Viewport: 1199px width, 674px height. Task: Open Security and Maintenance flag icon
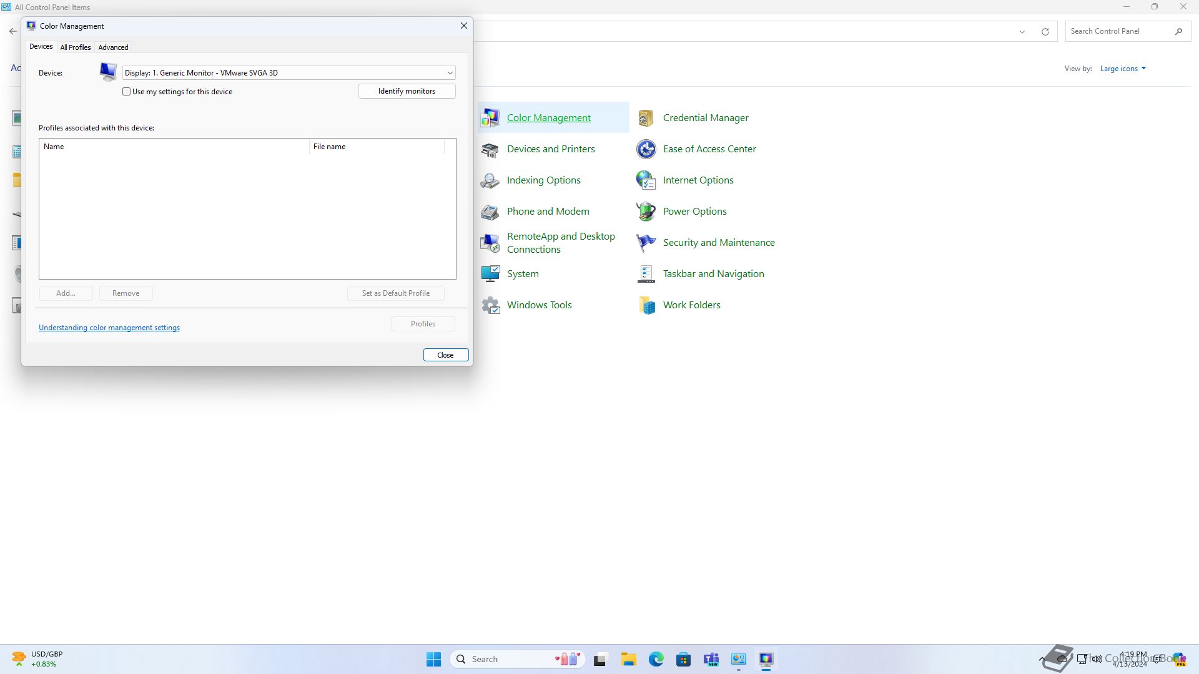point(646,243)
